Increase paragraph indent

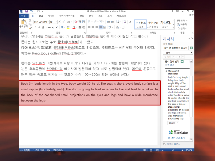(x=112, y=22)
